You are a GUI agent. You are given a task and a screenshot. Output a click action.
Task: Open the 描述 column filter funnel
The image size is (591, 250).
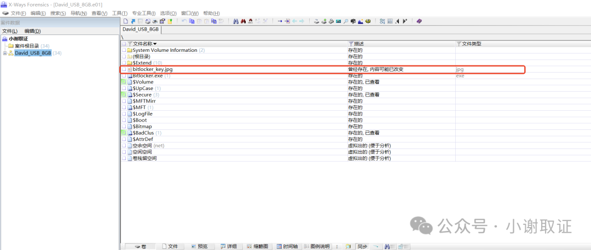point(351,44)
